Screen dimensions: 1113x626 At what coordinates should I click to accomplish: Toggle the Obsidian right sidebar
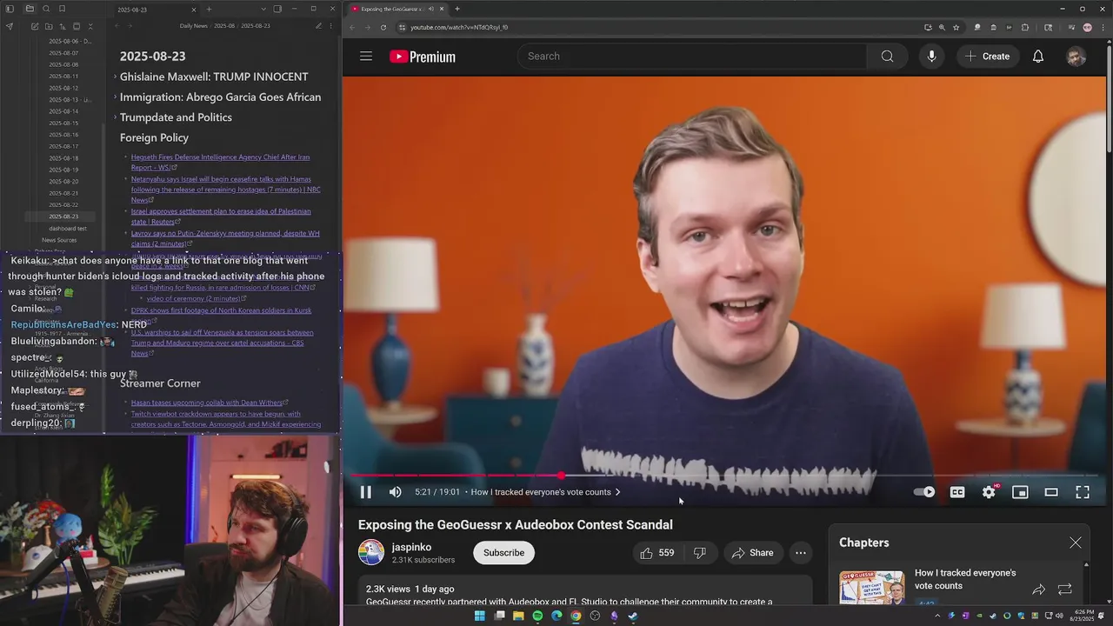coord(277,9)
